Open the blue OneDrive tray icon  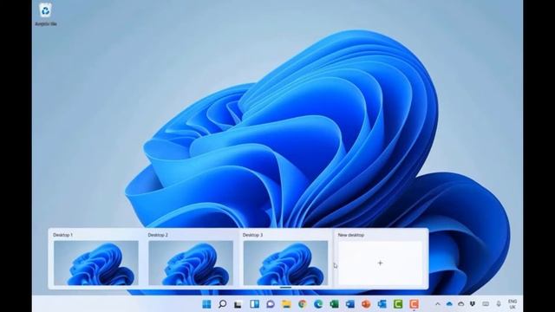tap(449, 304)
